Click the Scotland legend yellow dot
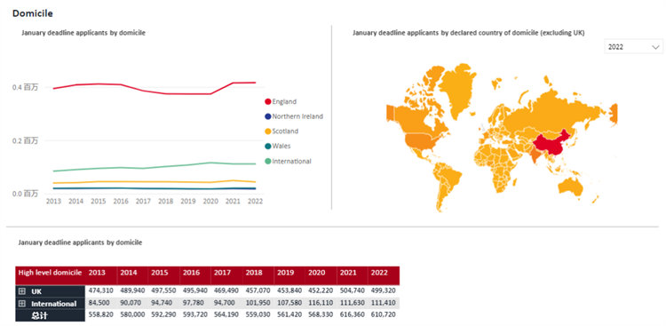Image resolution: width=666 pixels, height=326 pixels. 268,131
